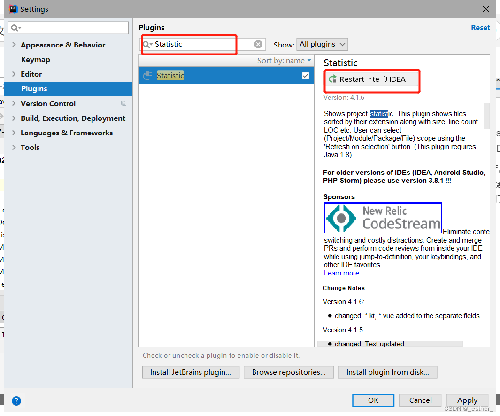Viewport: 500px width, 416px height.
Task: Select Keymap in the settings tree
Action: click(35, 60)
